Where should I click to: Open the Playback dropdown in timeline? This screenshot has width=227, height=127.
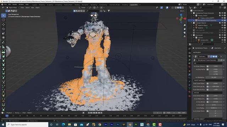click(10, 113)
